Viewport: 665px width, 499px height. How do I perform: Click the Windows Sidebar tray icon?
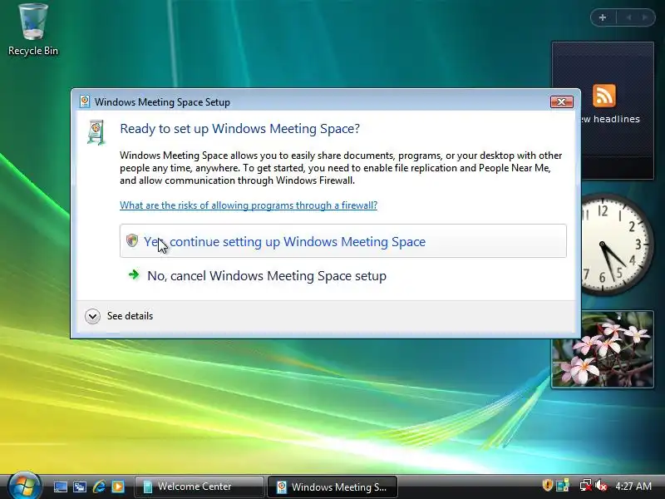click(563, 486)
